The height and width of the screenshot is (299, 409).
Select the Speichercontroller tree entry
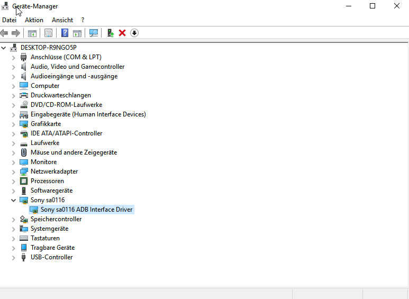pos(56,219)
